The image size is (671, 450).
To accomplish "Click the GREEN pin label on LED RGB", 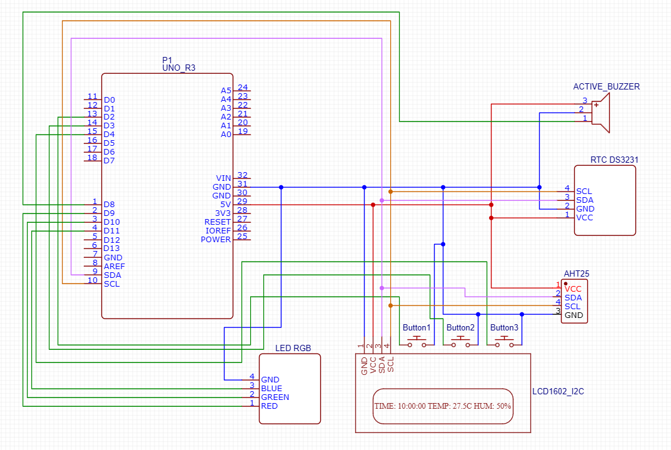I will [275, 397].
